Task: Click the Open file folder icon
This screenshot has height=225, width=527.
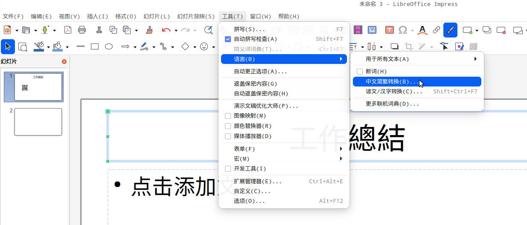Action: coord(26,30)
